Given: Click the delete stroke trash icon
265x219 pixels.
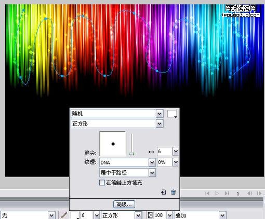Looking at the screenshot, I should coord(173,192).
